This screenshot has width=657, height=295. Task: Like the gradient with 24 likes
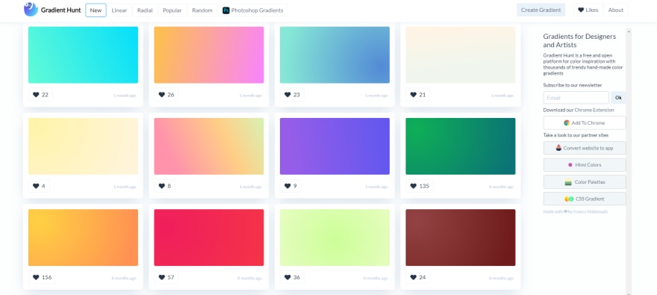[418, 277]
